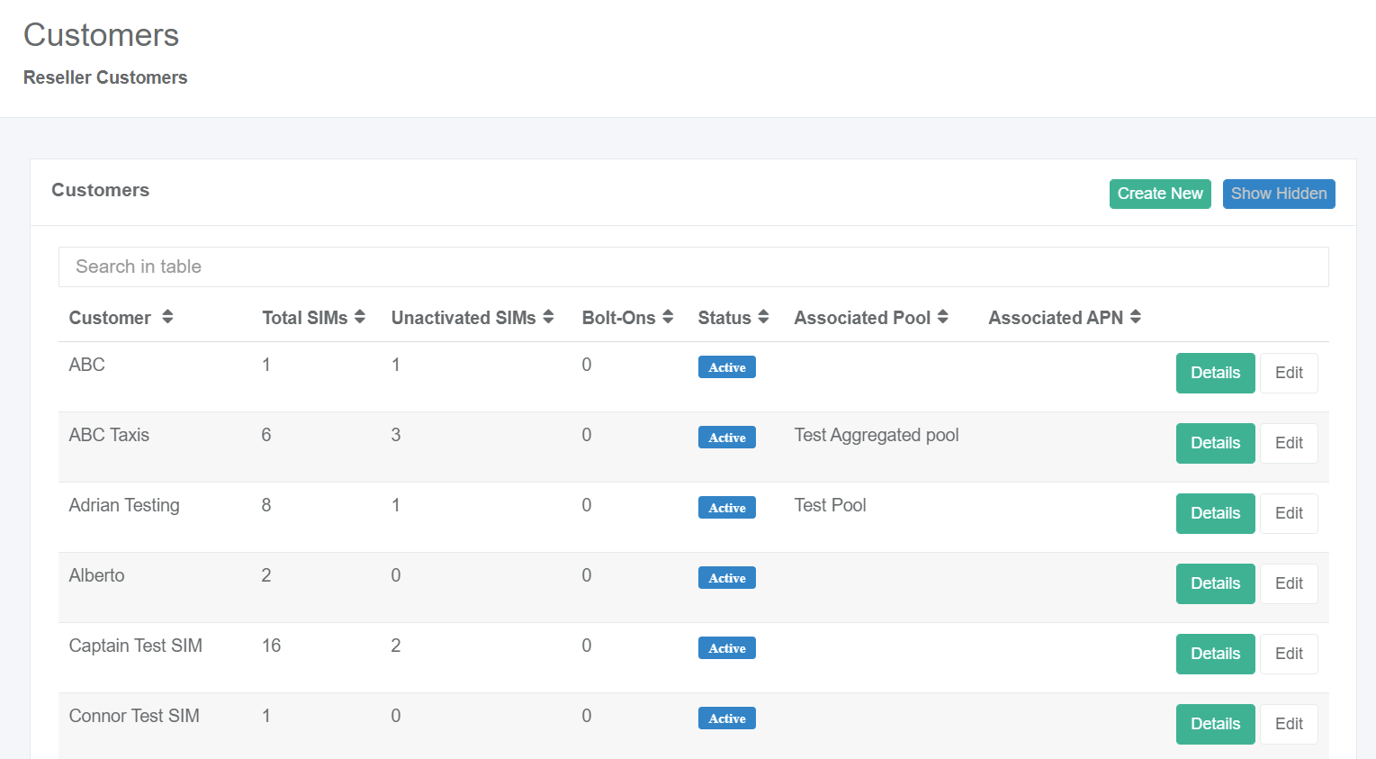Edit the Alberto customer
Screen dimensions: 1376x759
coord(1289,583)
